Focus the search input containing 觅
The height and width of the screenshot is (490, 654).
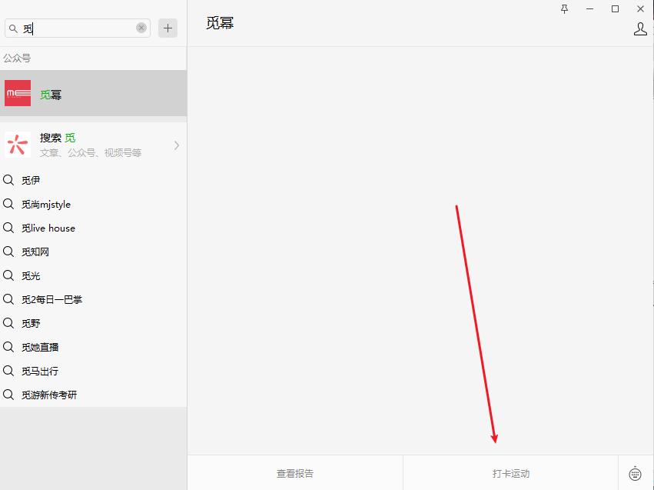click(78, 28)
